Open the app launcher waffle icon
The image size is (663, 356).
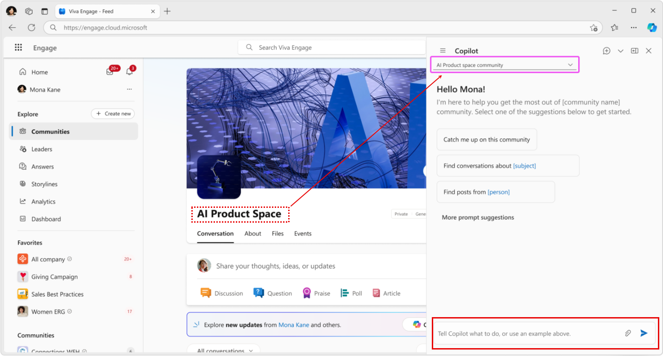coord(19,48)
